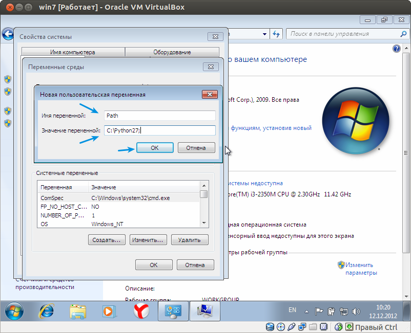The height and width of the screenshot is (333, 411).
Task: Click the C:\Windows\system32\cmd.exe value cell
Action: pyautogui.click(x=131, y=198)
